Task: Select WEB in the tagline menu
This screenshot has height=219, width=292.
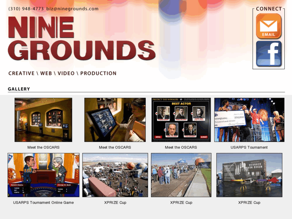Action: tap(46, 73)
